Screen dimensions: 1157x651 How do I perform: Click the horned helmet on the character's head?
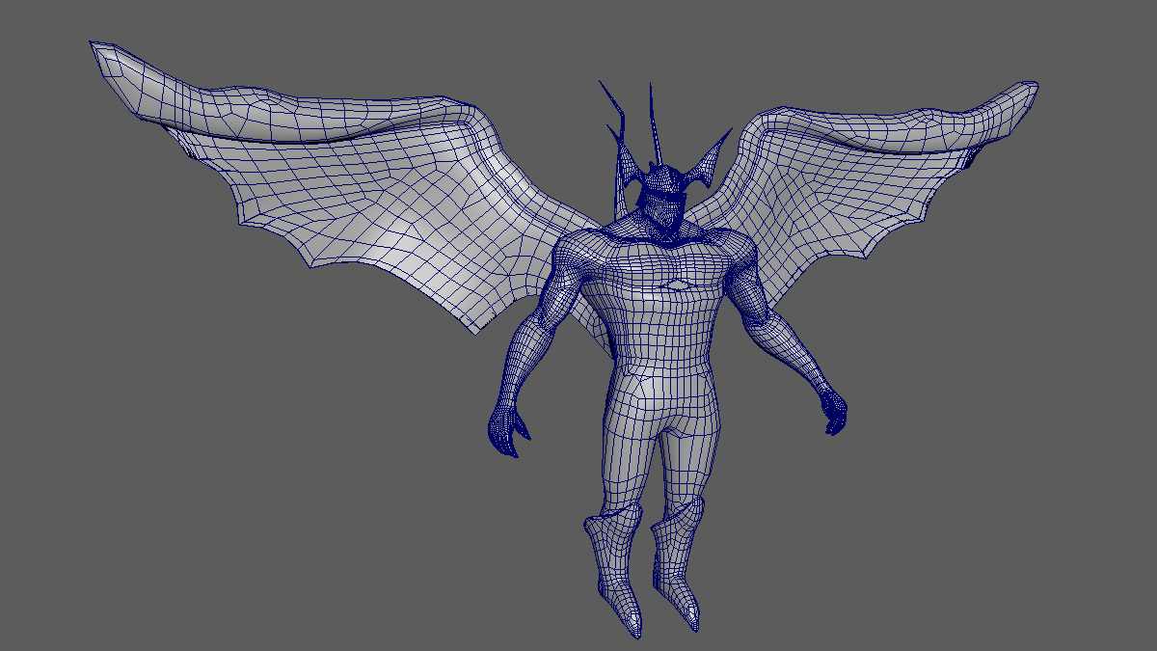[663, 164]
